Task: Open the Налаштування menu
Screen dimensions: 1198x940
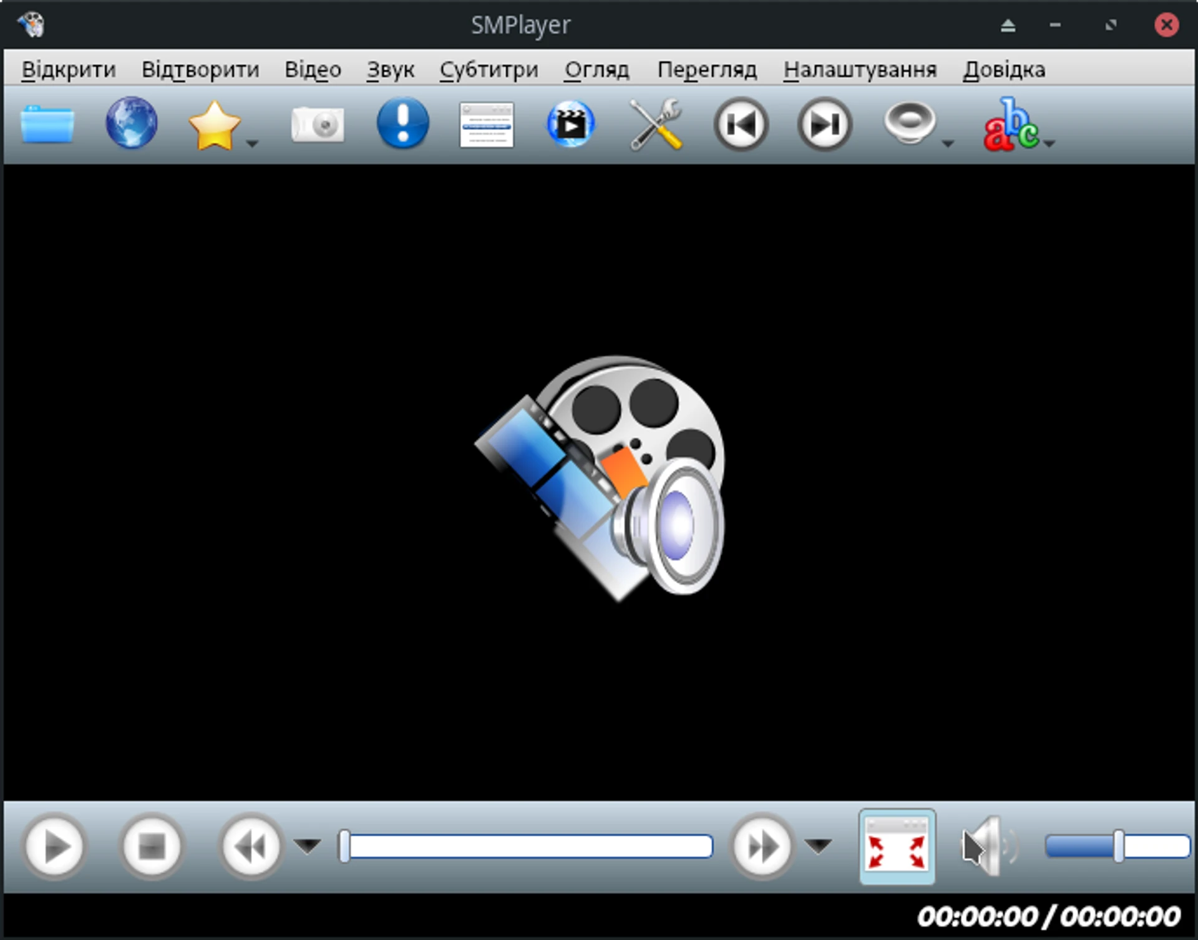Action: (x=860, y=69)
